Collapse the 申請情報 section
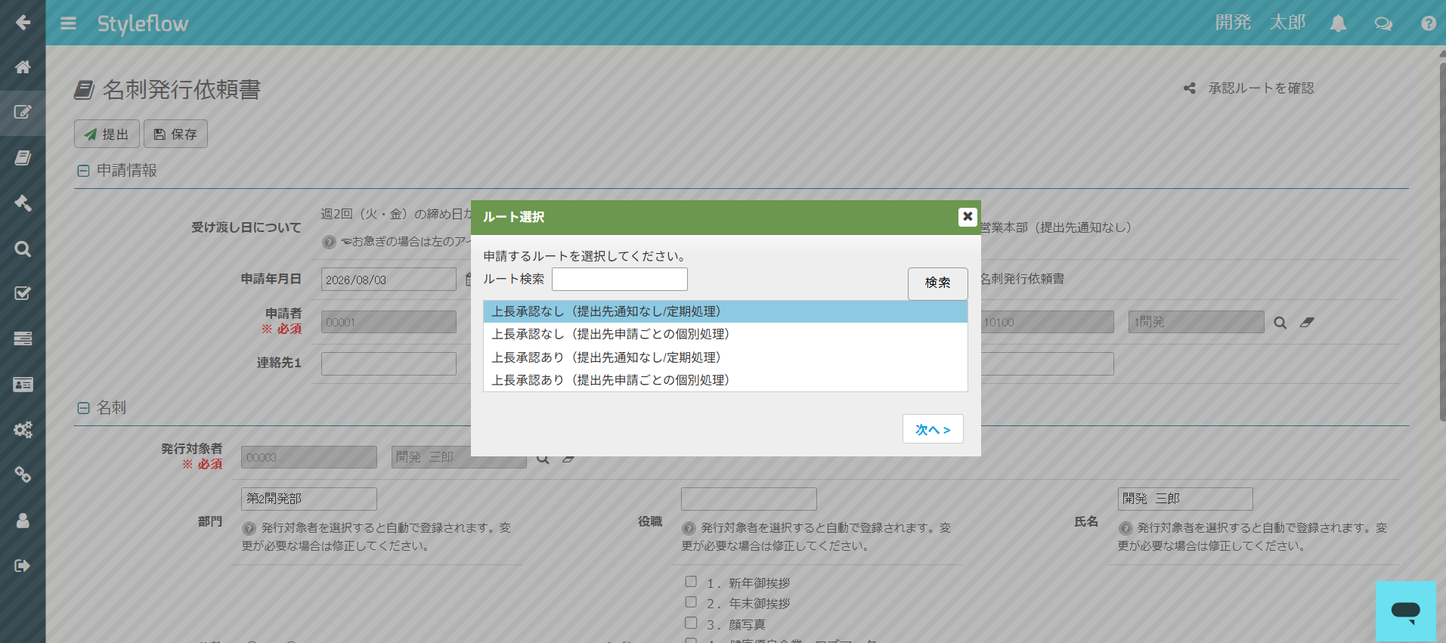The width and height of the screenshot is (1446, 643). coord(83,171)
